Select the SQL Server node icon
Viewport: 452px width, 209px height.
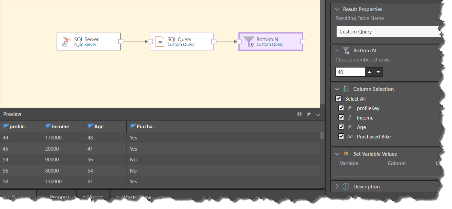pyautogui.click(x=66, y=42)
